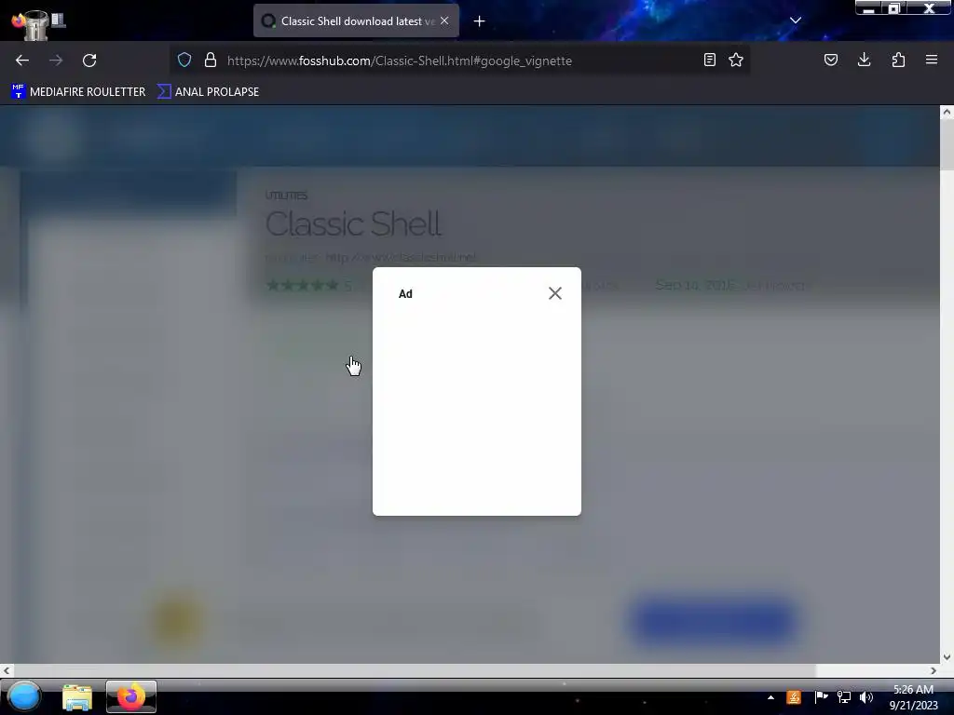The width and height of the screenshot is (954, 715).
Task: Toggle reader view icon
Action: click(709, 61)
